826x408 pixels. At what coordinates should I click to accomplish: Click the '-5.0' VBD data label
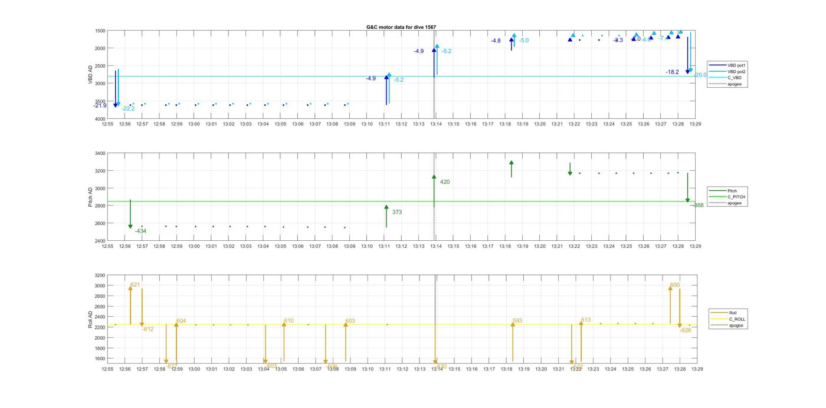(x=524, y=41)
